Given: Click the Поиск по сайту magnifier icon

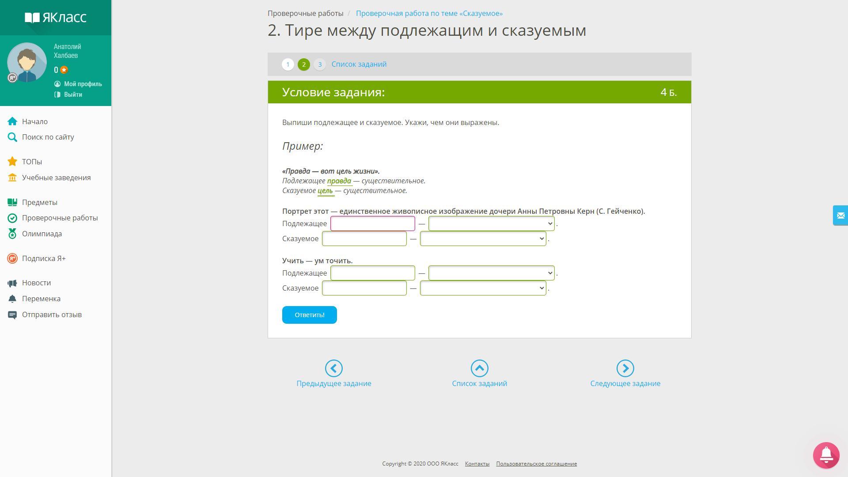Looking at the screenshot, I should coord(12,137).
